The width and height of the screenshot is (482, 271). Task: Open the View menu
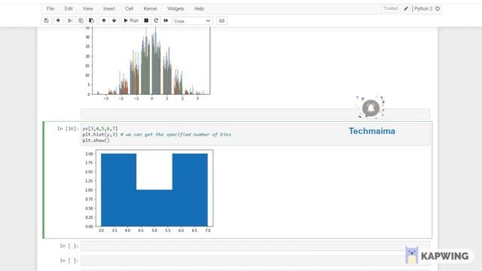point(88,8)
